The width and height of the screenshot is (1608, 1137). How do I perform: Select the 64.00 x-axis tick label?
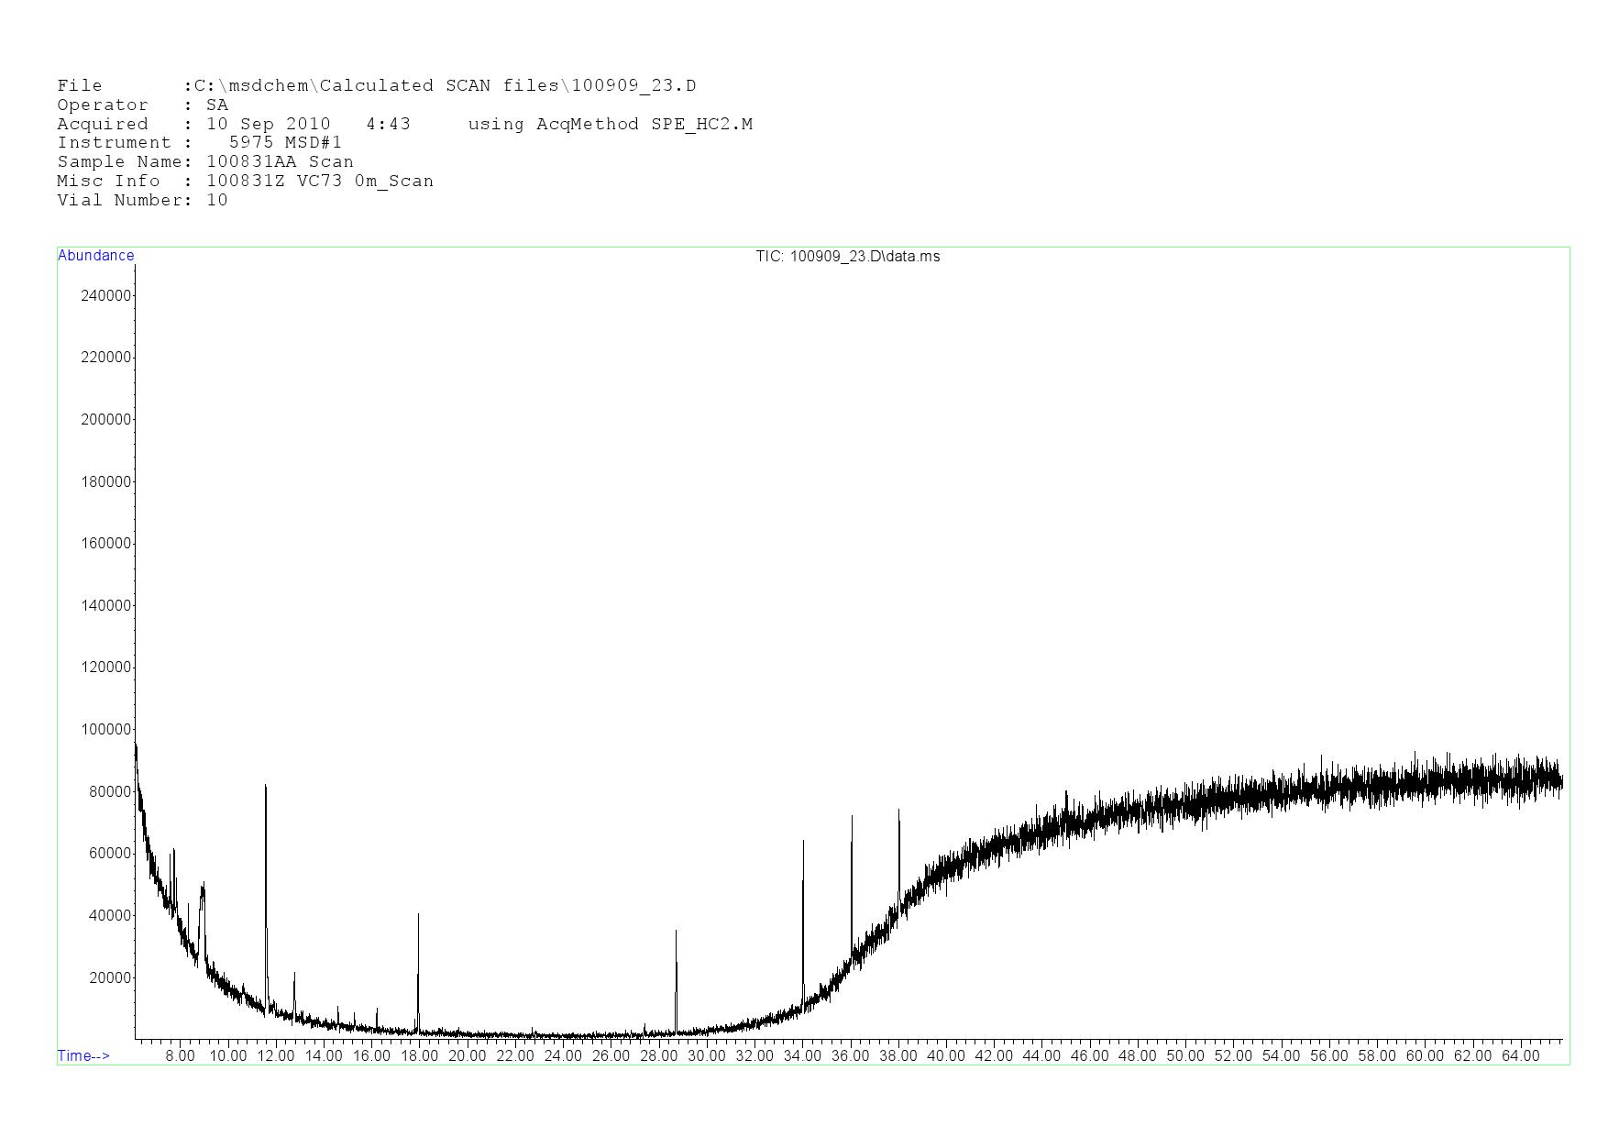point(1520,1055)
